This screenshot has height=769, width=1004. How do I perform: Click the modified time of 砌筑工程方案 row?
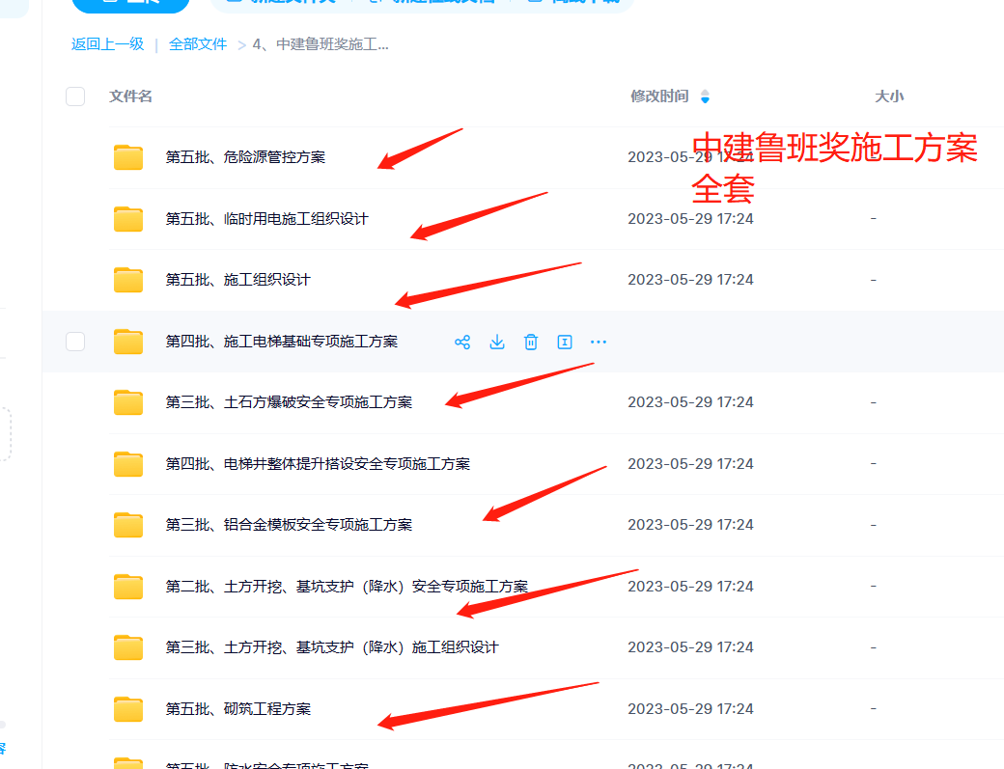pos(690,709)
